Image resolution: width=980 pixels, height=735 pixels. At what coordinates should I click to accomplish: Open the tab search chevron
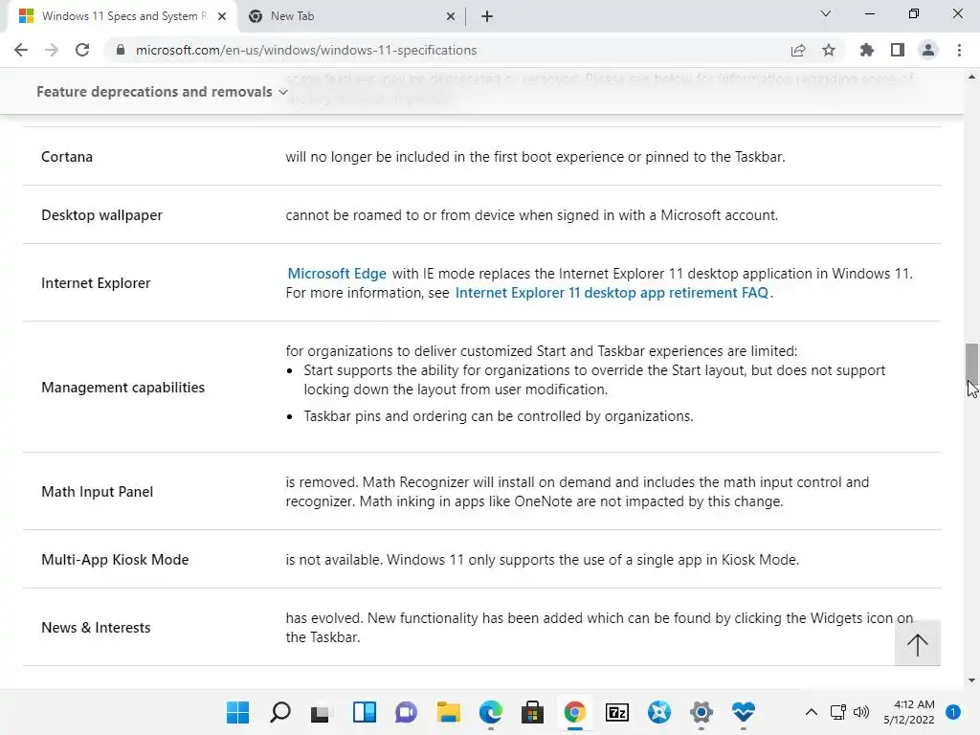tap(826, 13)
